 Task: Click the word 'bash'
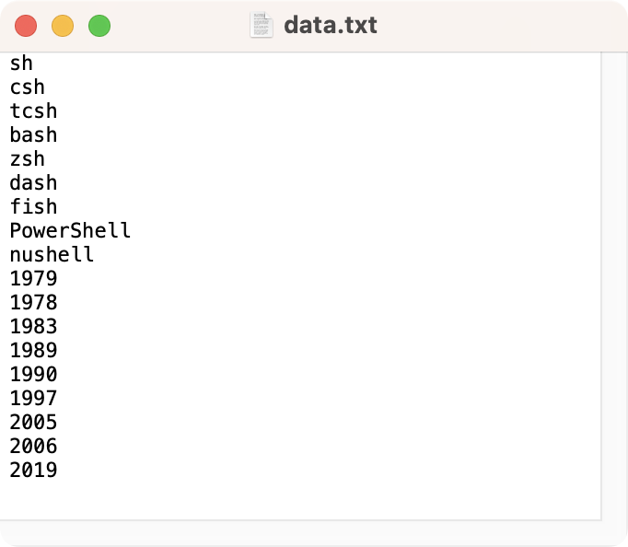point(33,135)
